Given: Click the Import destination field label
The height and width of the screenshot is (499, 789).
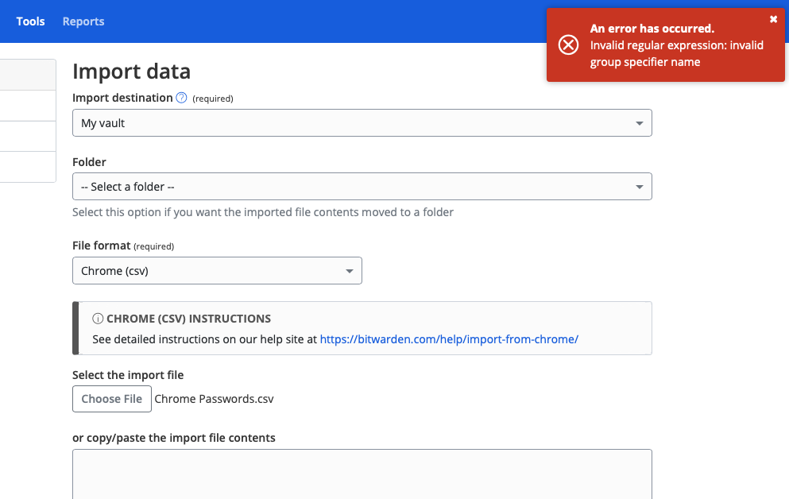Looking at the screenshot, I should [x=122, y=98].
